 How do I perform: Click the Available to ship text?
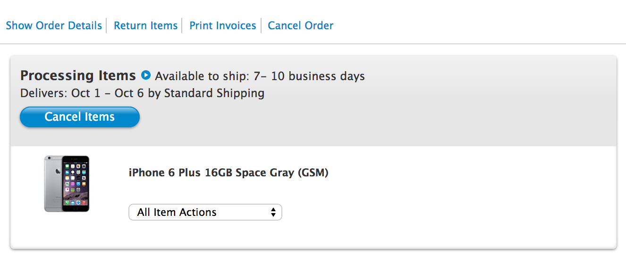tap(200, 76)
